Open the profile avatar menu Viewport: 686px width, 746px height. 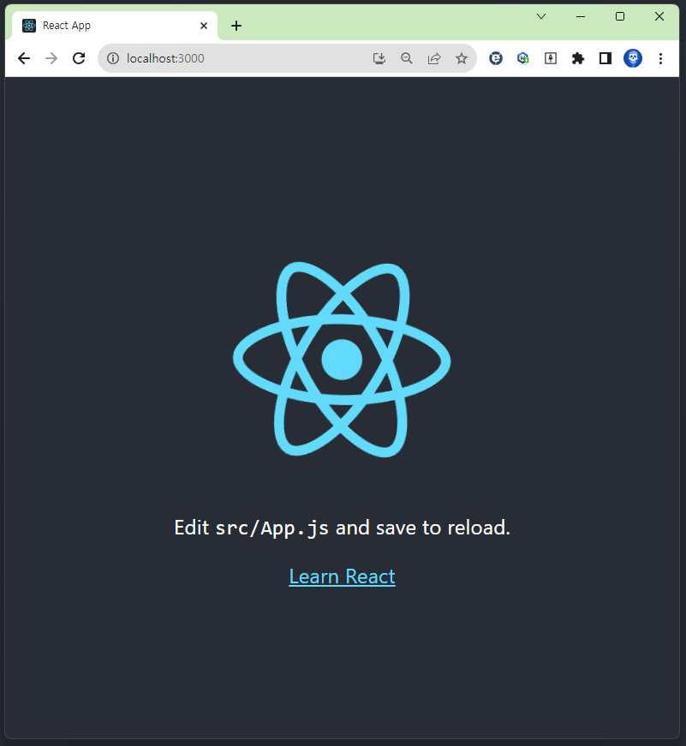tap(633, 58)
